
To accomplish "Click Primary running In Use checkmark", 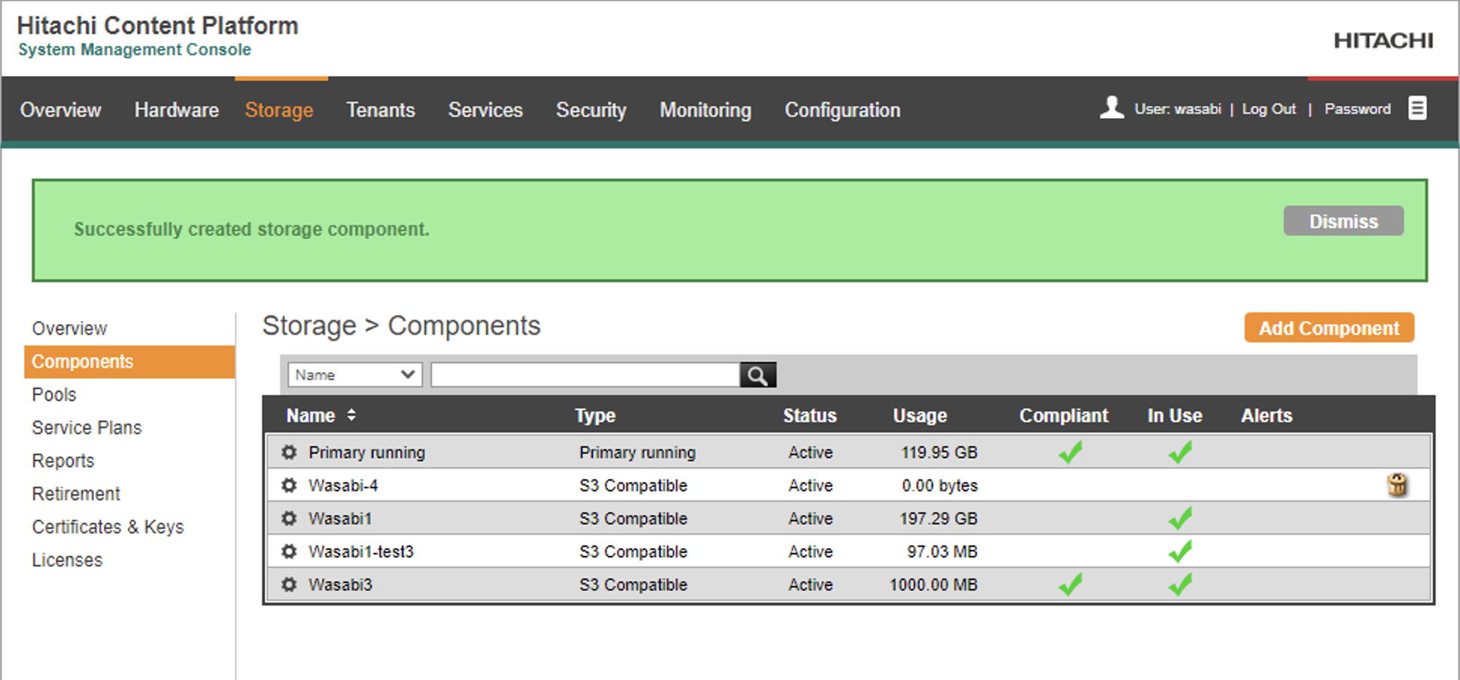I will point(1180,452).
